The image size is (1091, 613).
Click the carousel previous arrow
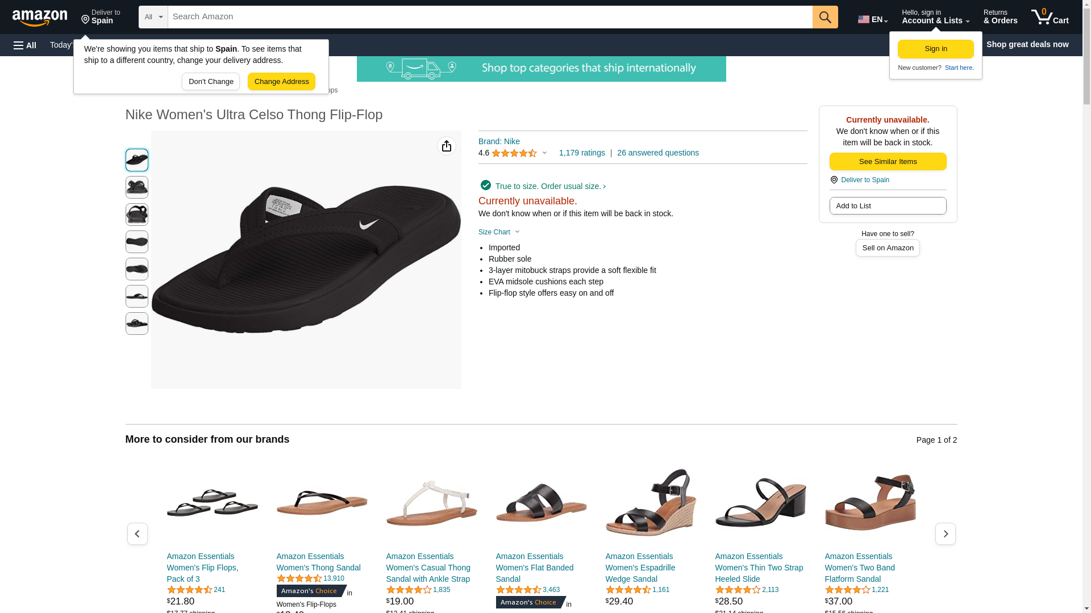137,534
